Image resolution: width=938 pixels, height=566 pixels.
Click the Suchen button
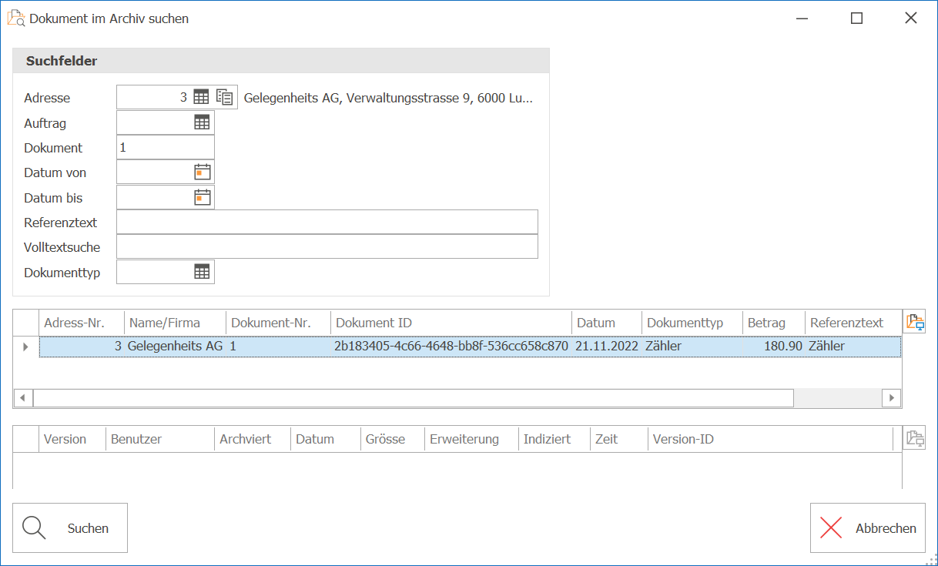tap(70, 528)
